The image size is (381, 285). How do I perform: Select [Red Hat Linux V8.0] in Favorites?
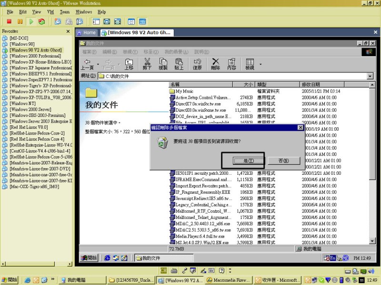29,127
